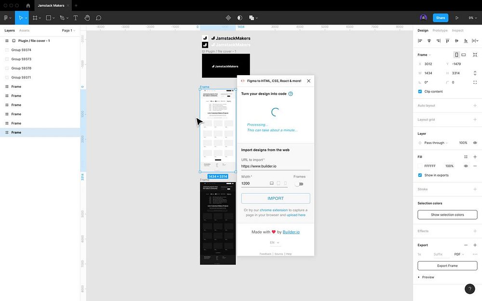Open the help question mark button
This screenshot has width=482, height=301.
click(469, 288)
